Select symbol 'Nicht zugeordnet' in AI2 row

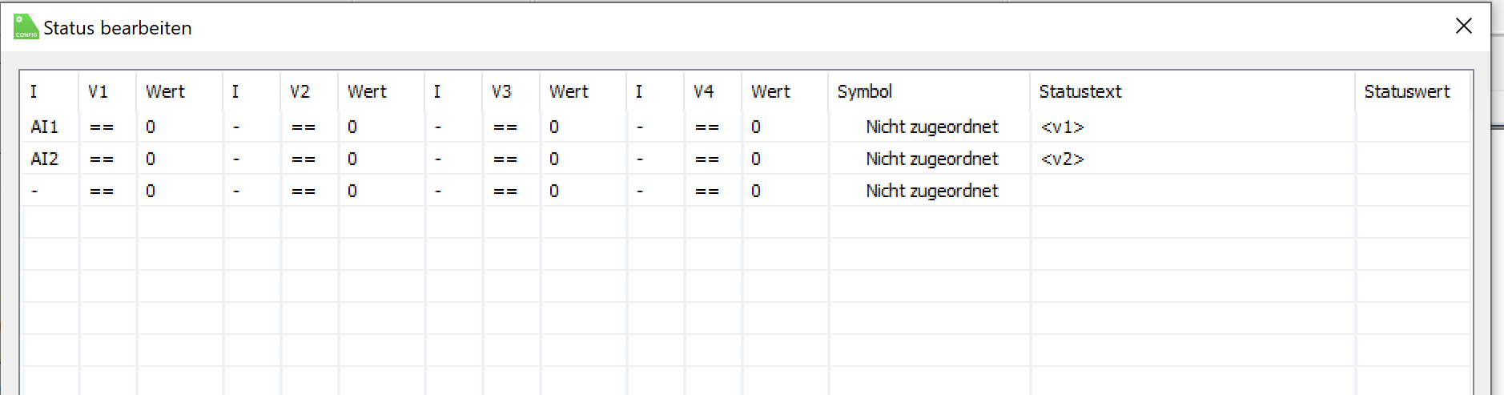(x=932, y=159)
